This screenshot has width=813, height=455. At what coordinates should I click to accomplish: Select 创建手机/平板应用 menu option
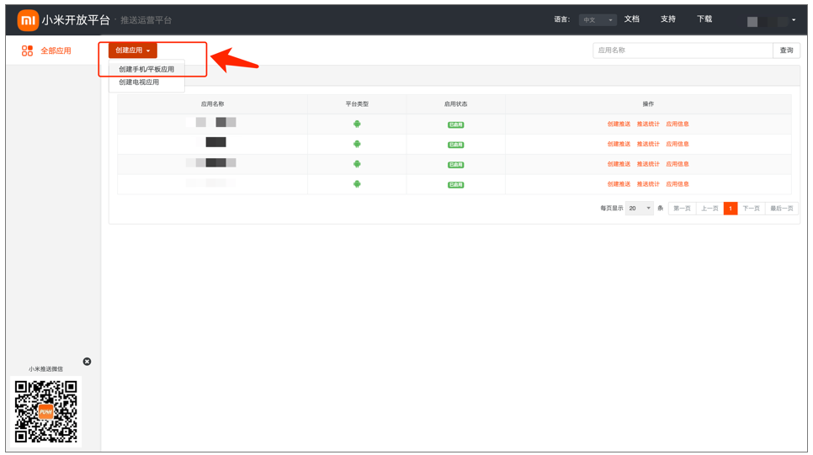coord(146,69)
